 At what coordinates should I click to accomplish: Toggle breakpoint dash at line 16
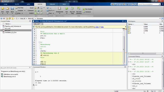point(36,55)
